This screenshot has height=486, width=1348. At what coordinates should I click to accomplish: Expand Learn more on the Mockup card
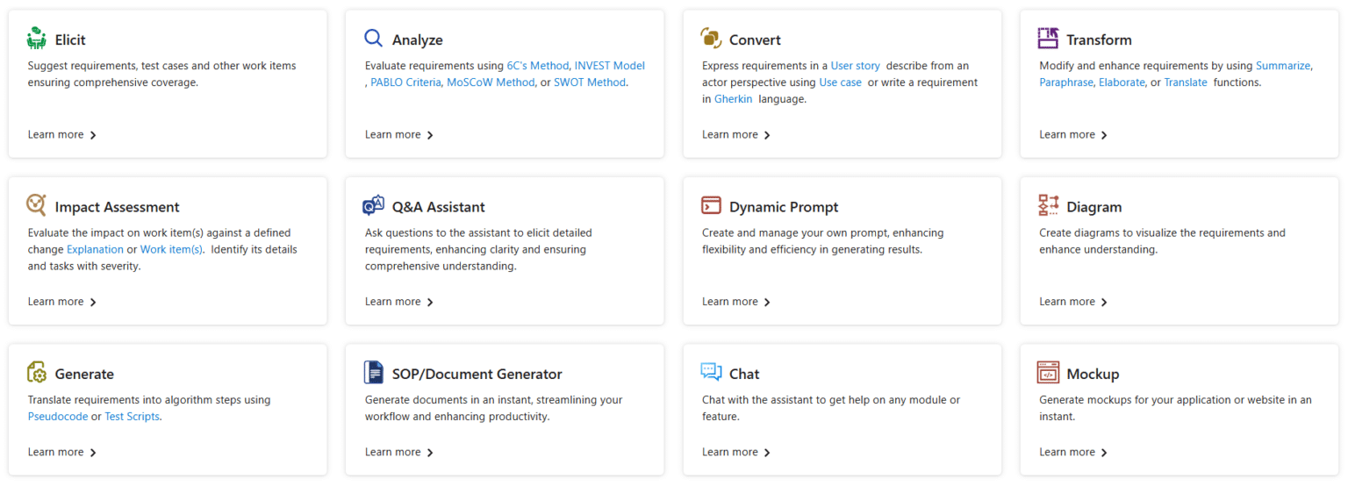click(x=1072, y=453)
